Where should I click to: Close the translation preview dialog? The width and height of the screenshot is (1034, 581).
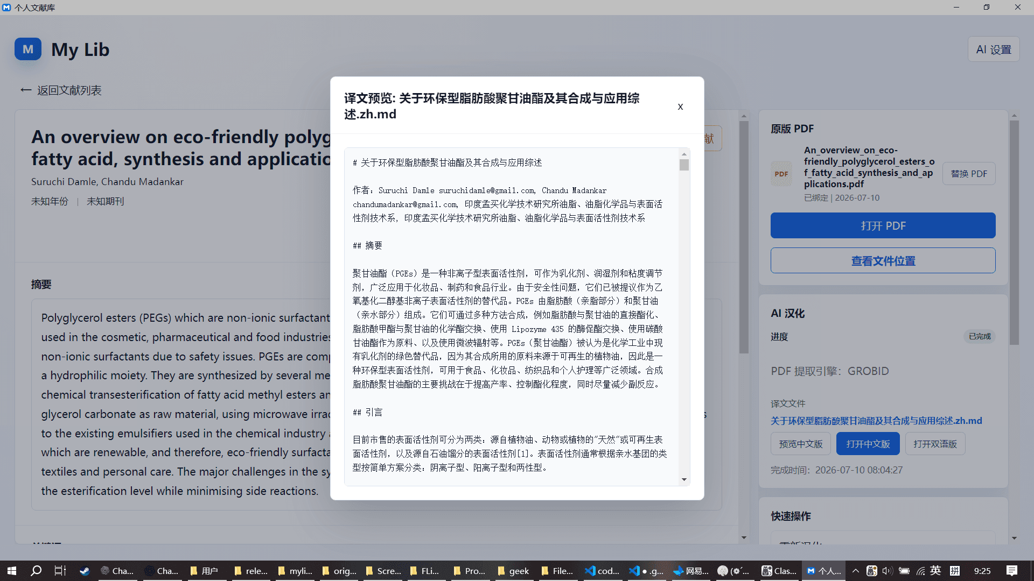point(680,107)
